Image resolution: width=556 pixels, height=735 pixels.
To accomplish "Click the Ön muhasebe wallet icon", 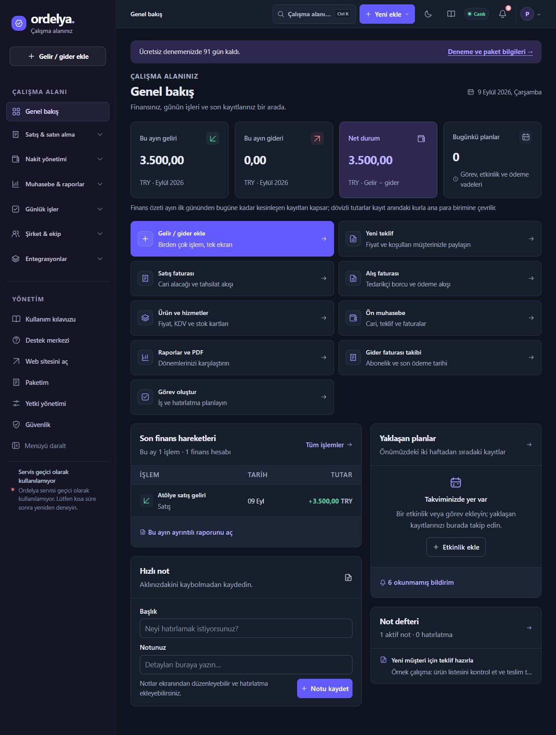I will (x=353, y=318).
